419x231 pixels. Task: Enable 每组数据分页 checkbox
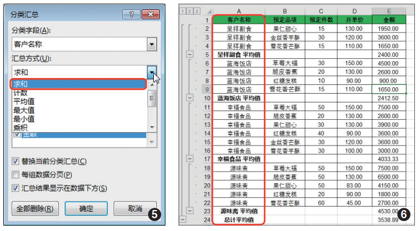point(16,175)
